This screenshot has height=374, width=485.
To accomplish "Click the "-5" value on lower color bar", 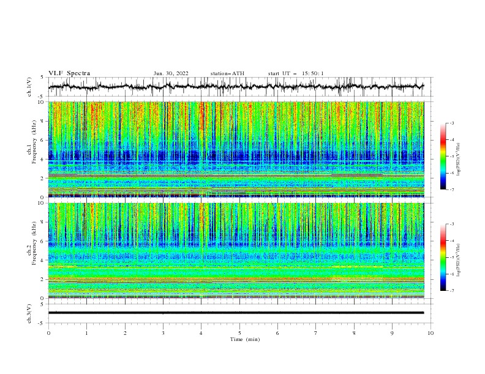I will tap(451, 257).
